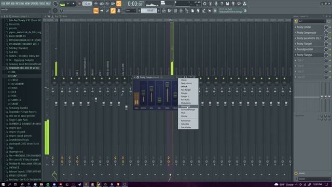Click the auto-scroll arrow icon
Viewport: 332px width, 187px height.
pyautogui.click(x=102, y=10)
